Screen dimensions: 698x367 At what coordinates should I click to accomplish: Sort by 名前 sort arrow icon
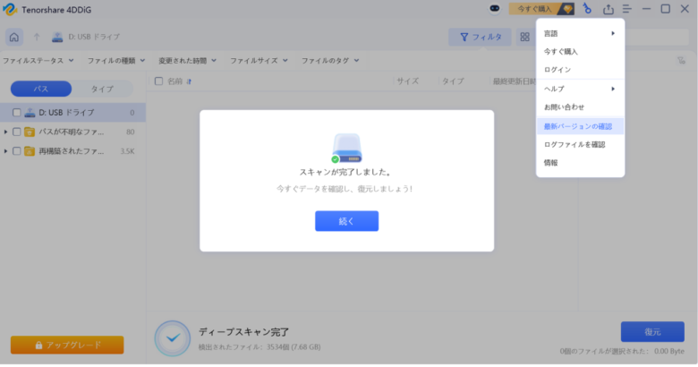click(x=189, y=81)
